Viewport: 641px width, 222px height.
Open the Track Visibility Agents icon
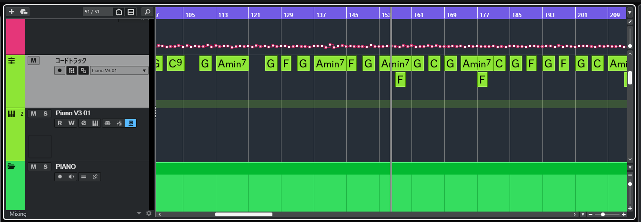[x=131, y=12]
